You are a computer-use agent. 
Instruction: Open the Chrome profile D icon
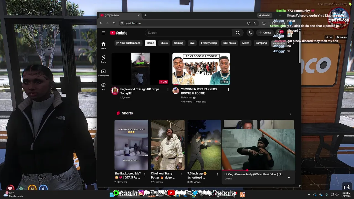point(290,23)
